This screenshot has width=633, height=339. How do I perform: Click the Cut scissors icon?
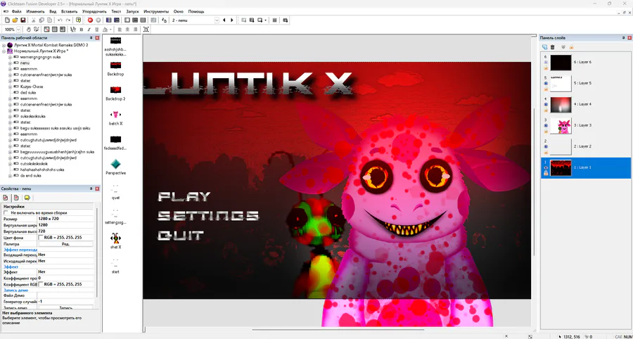(34, 20)
